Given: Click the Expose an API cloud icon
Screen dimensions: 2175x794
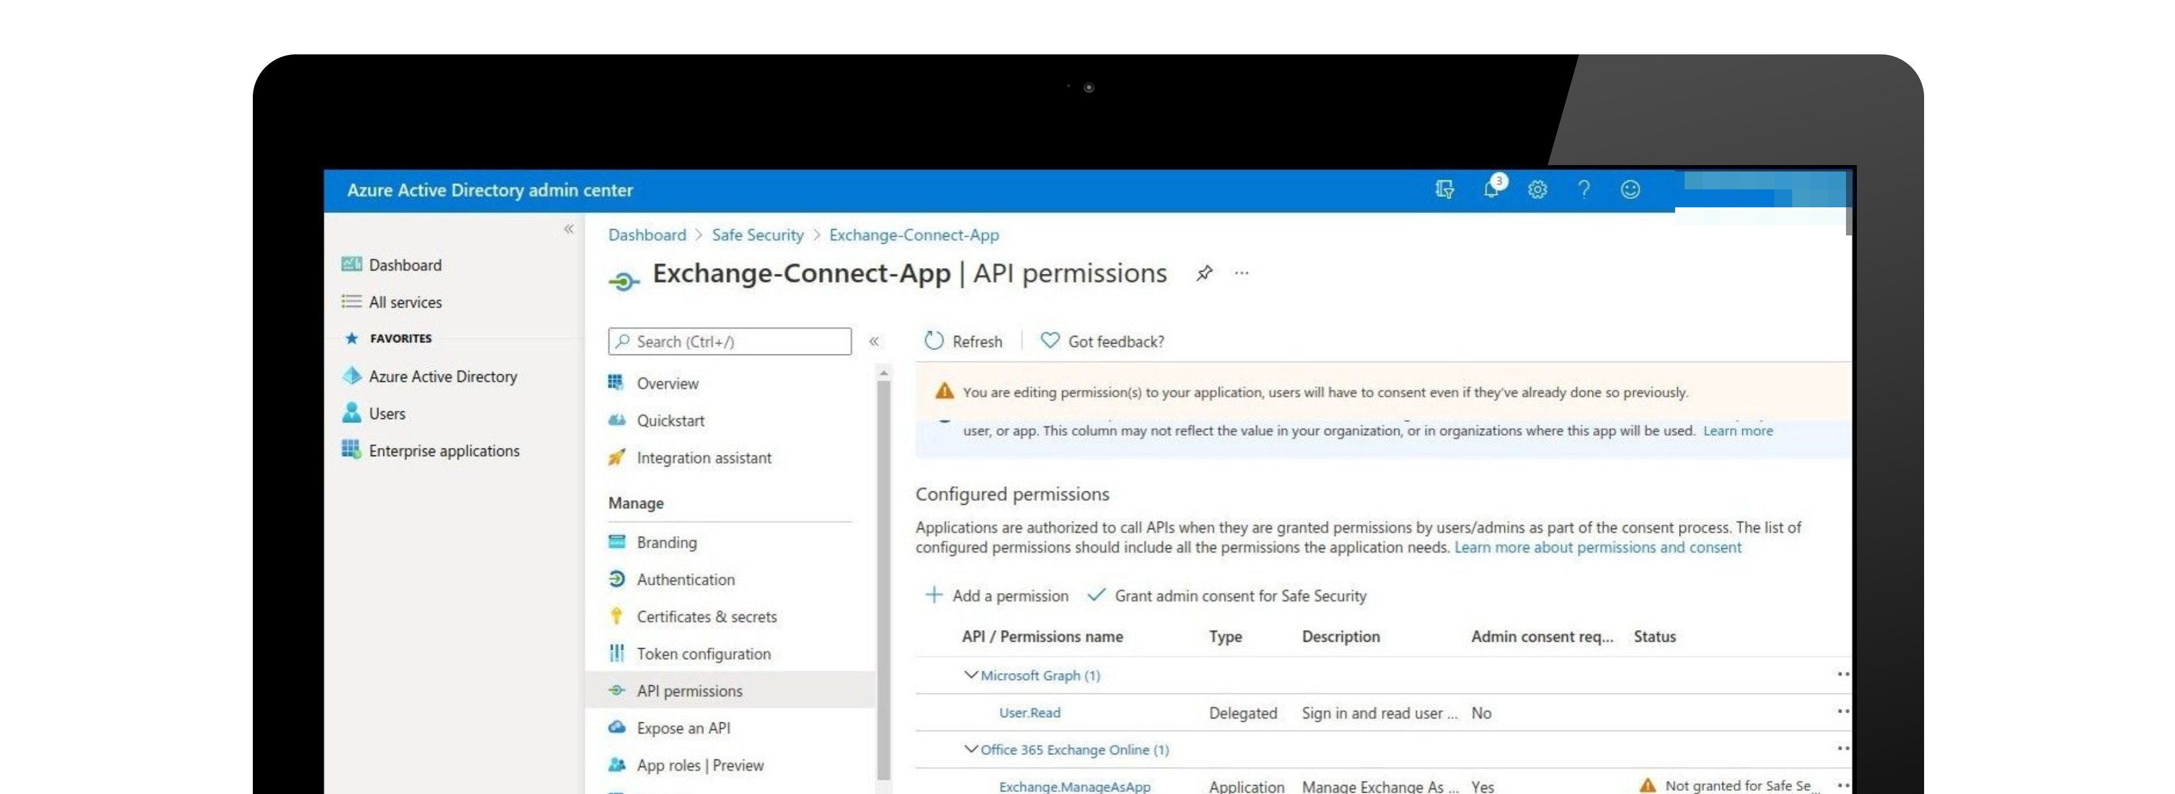Looking at the screenshot, I should [616, 727].
